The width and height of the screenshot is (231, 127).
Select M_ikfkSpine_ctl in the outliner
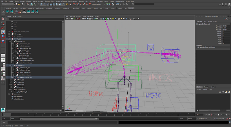pyautogui.click(x=23, y=92)
